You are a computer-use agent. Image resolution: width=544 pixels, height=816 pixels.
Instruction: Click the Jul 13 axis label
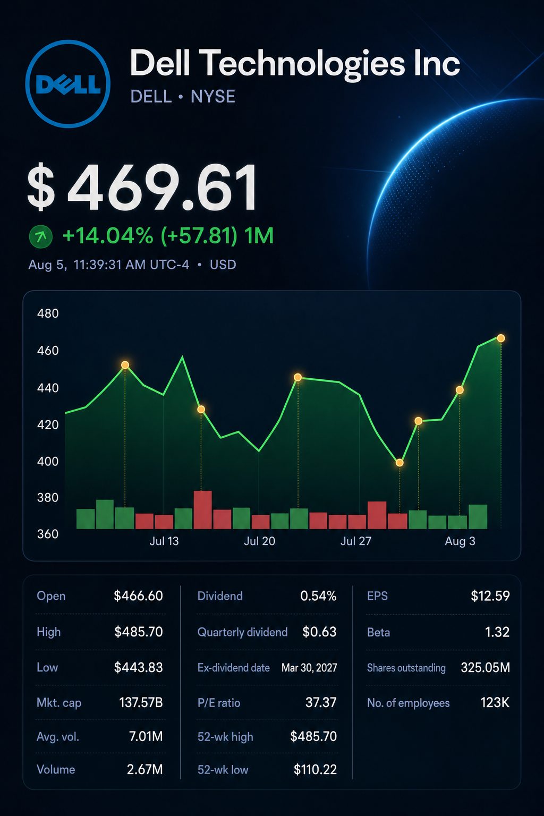[164, 541]
